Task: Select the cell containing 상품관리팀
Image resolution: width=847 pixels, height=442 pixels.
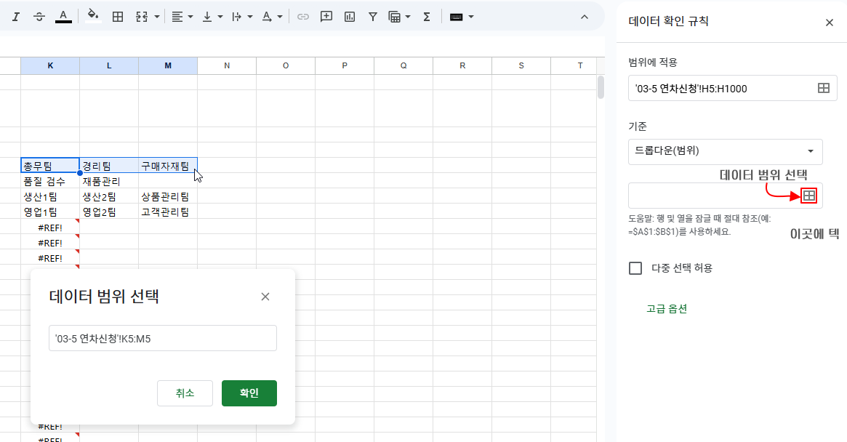Action: coord(168,196)
